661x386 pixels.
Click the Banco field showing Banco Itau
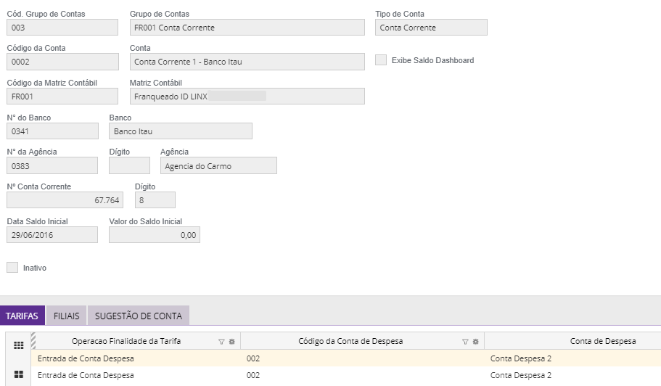[180, 131]
